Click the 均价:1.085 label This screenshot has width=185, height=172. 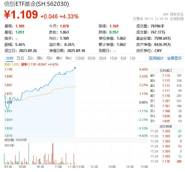pos(11,64)
